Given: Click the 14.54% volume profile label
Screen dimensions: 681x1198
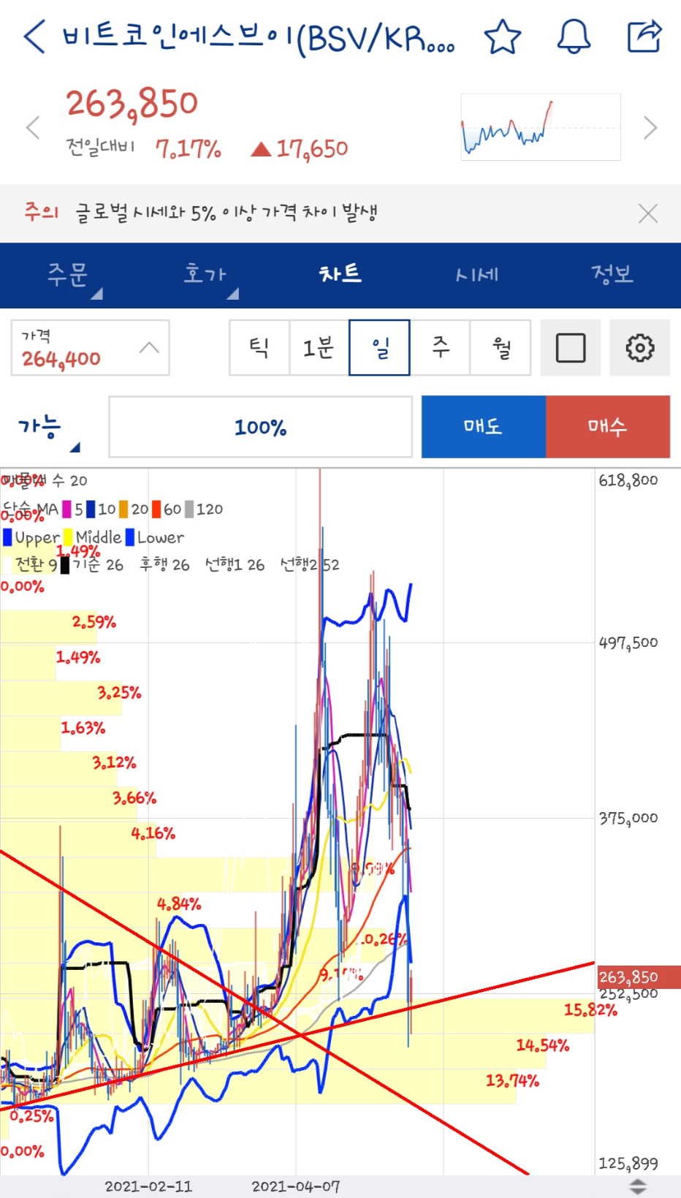Looking at the screenshot, I should [543, 1045].
